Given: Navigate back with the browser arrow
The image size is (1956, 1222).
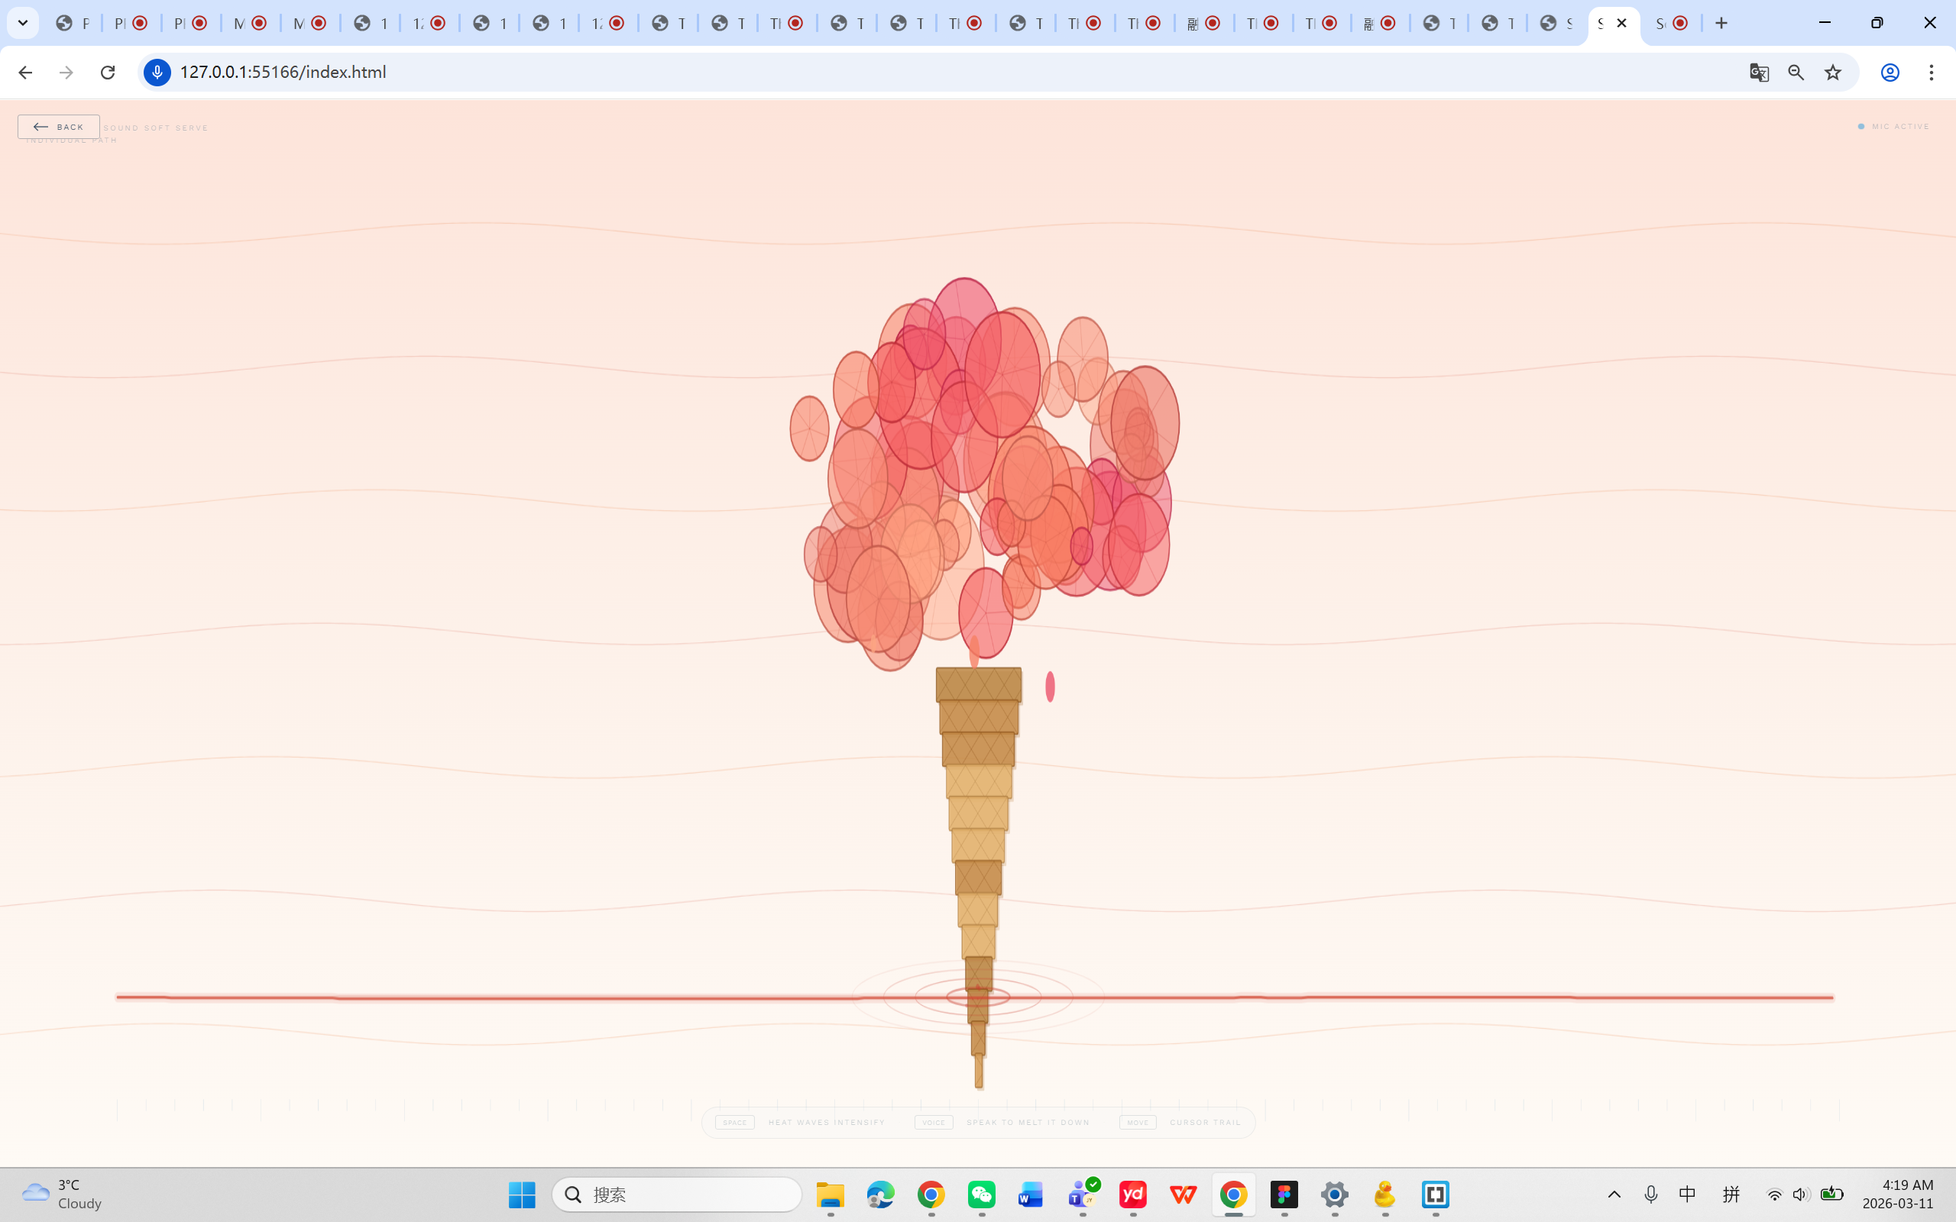Looking at the screenshot, I should tap(25, 72).
